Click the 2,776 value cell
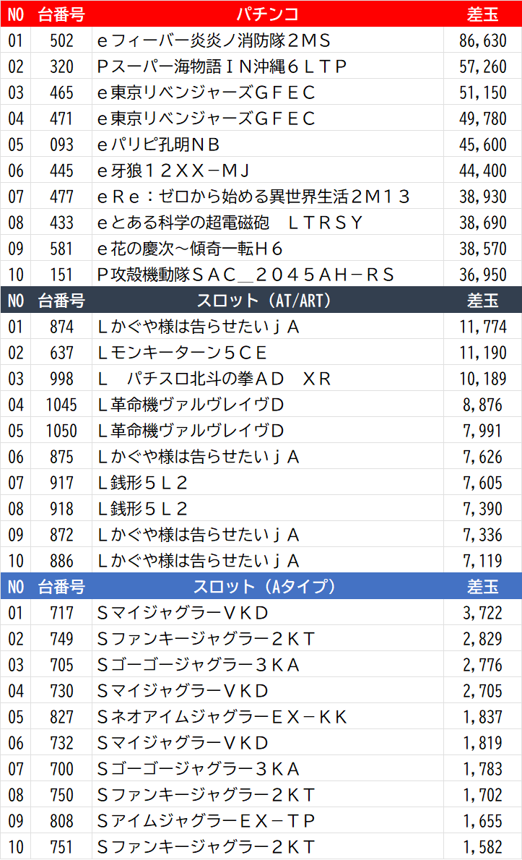Viewport: 522px width, 860px height. (482, 665)
